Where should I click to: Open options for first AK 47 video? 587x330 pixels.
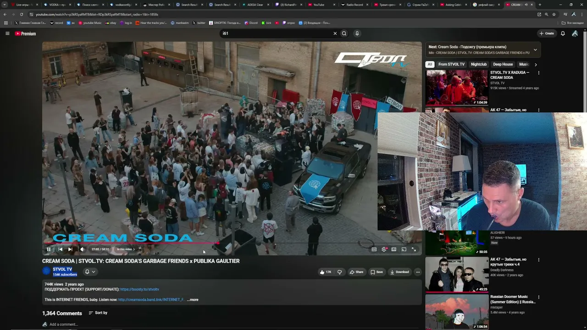[x=539, y=110]
